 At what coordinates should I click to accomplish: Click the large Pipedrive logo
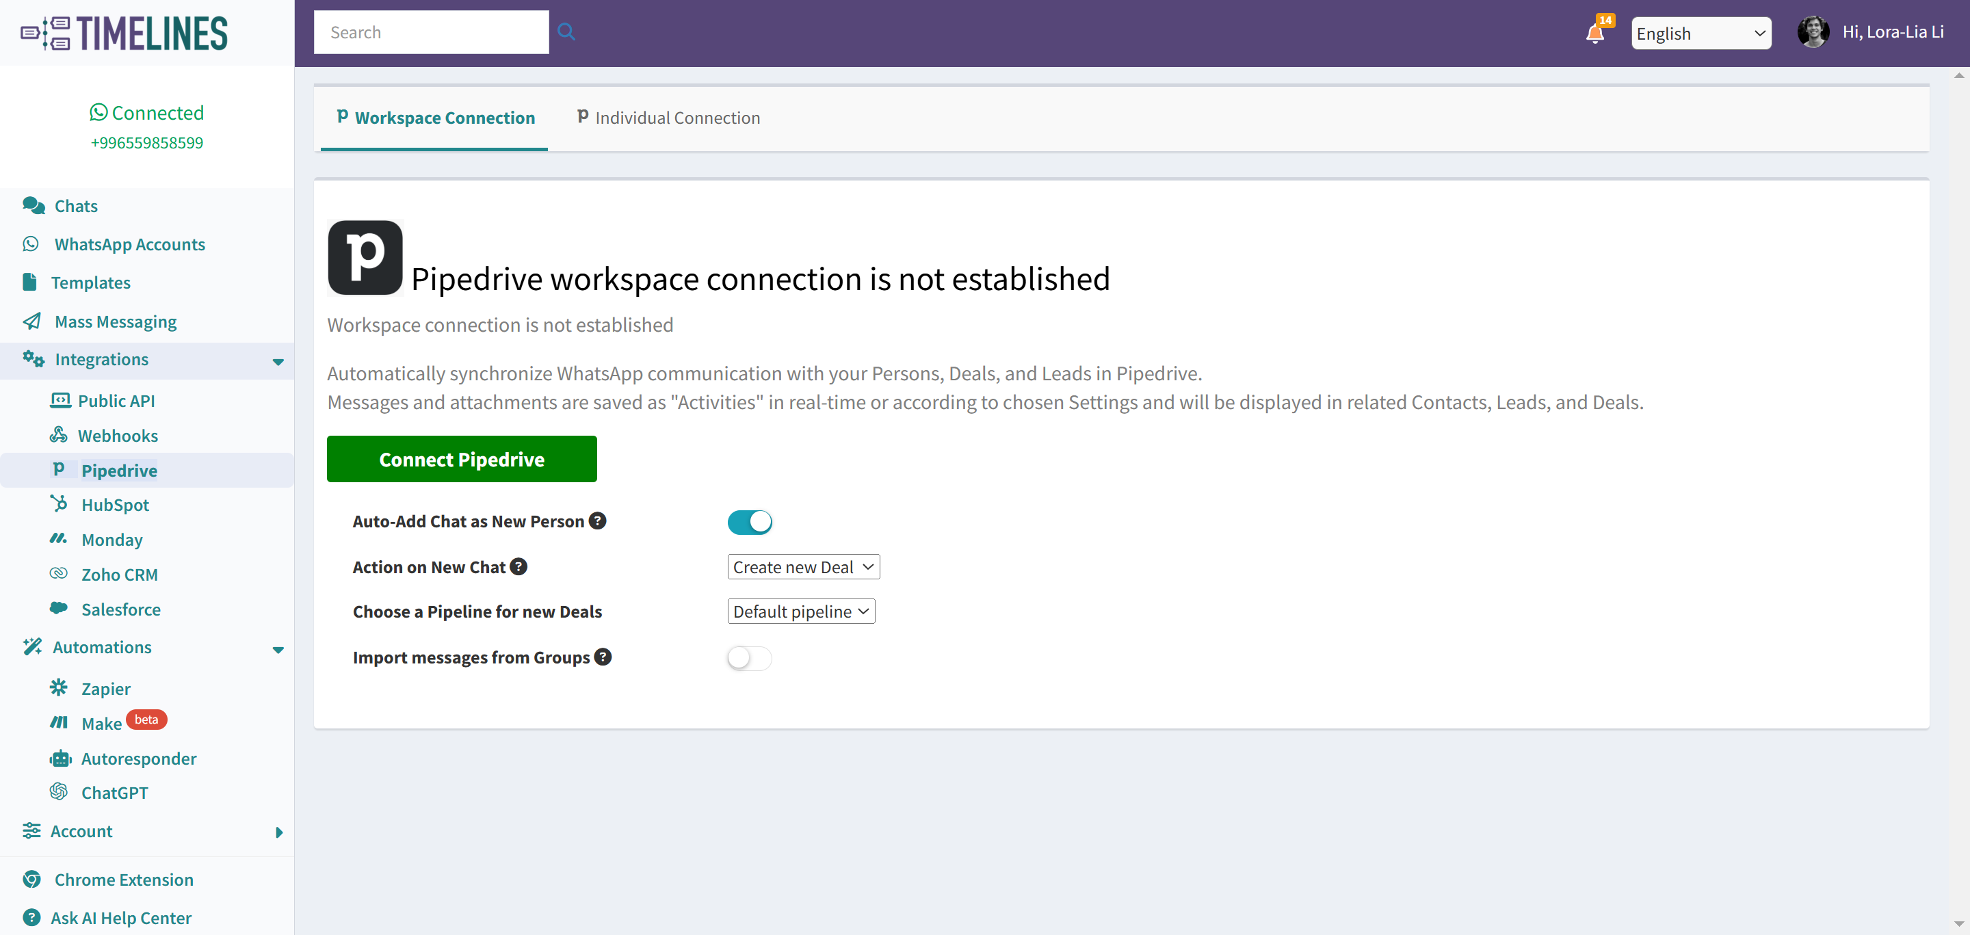click(365, 258)
